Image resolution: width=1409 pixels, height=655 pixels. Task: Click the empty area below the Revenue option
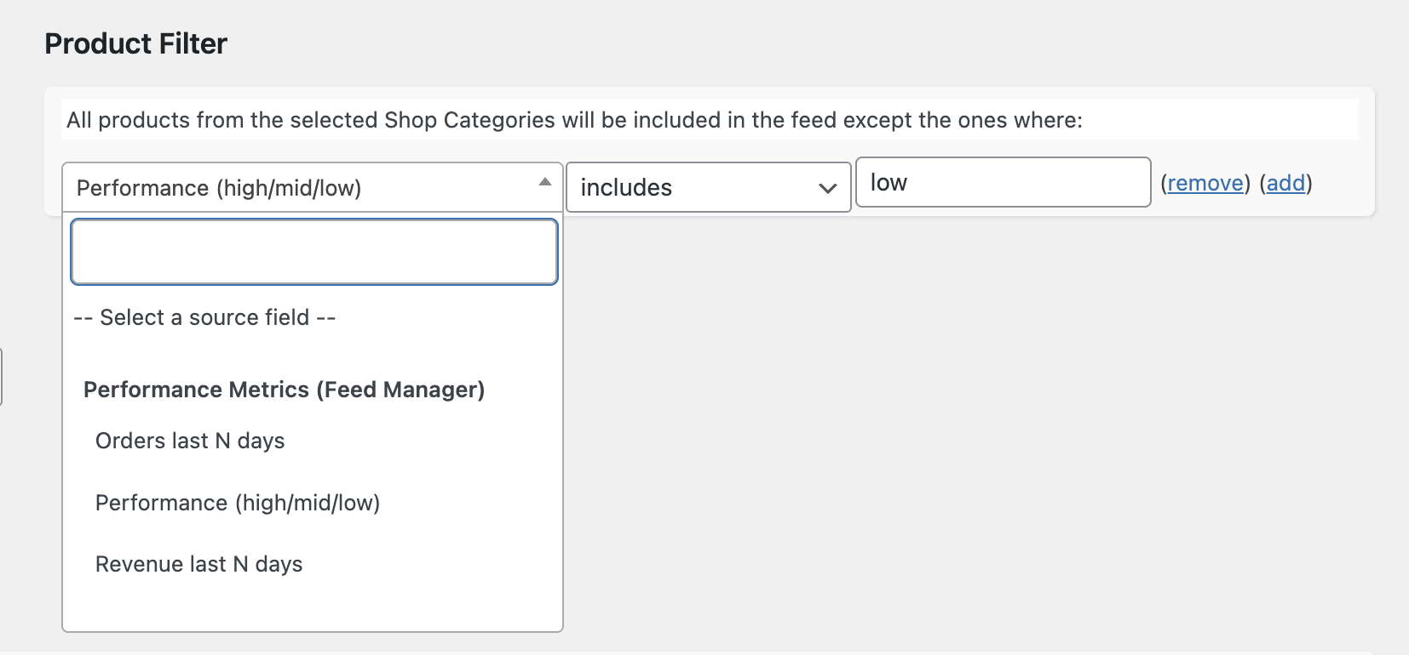coord(312,607)
